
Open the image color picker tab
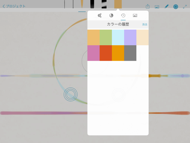coord(135,15)
